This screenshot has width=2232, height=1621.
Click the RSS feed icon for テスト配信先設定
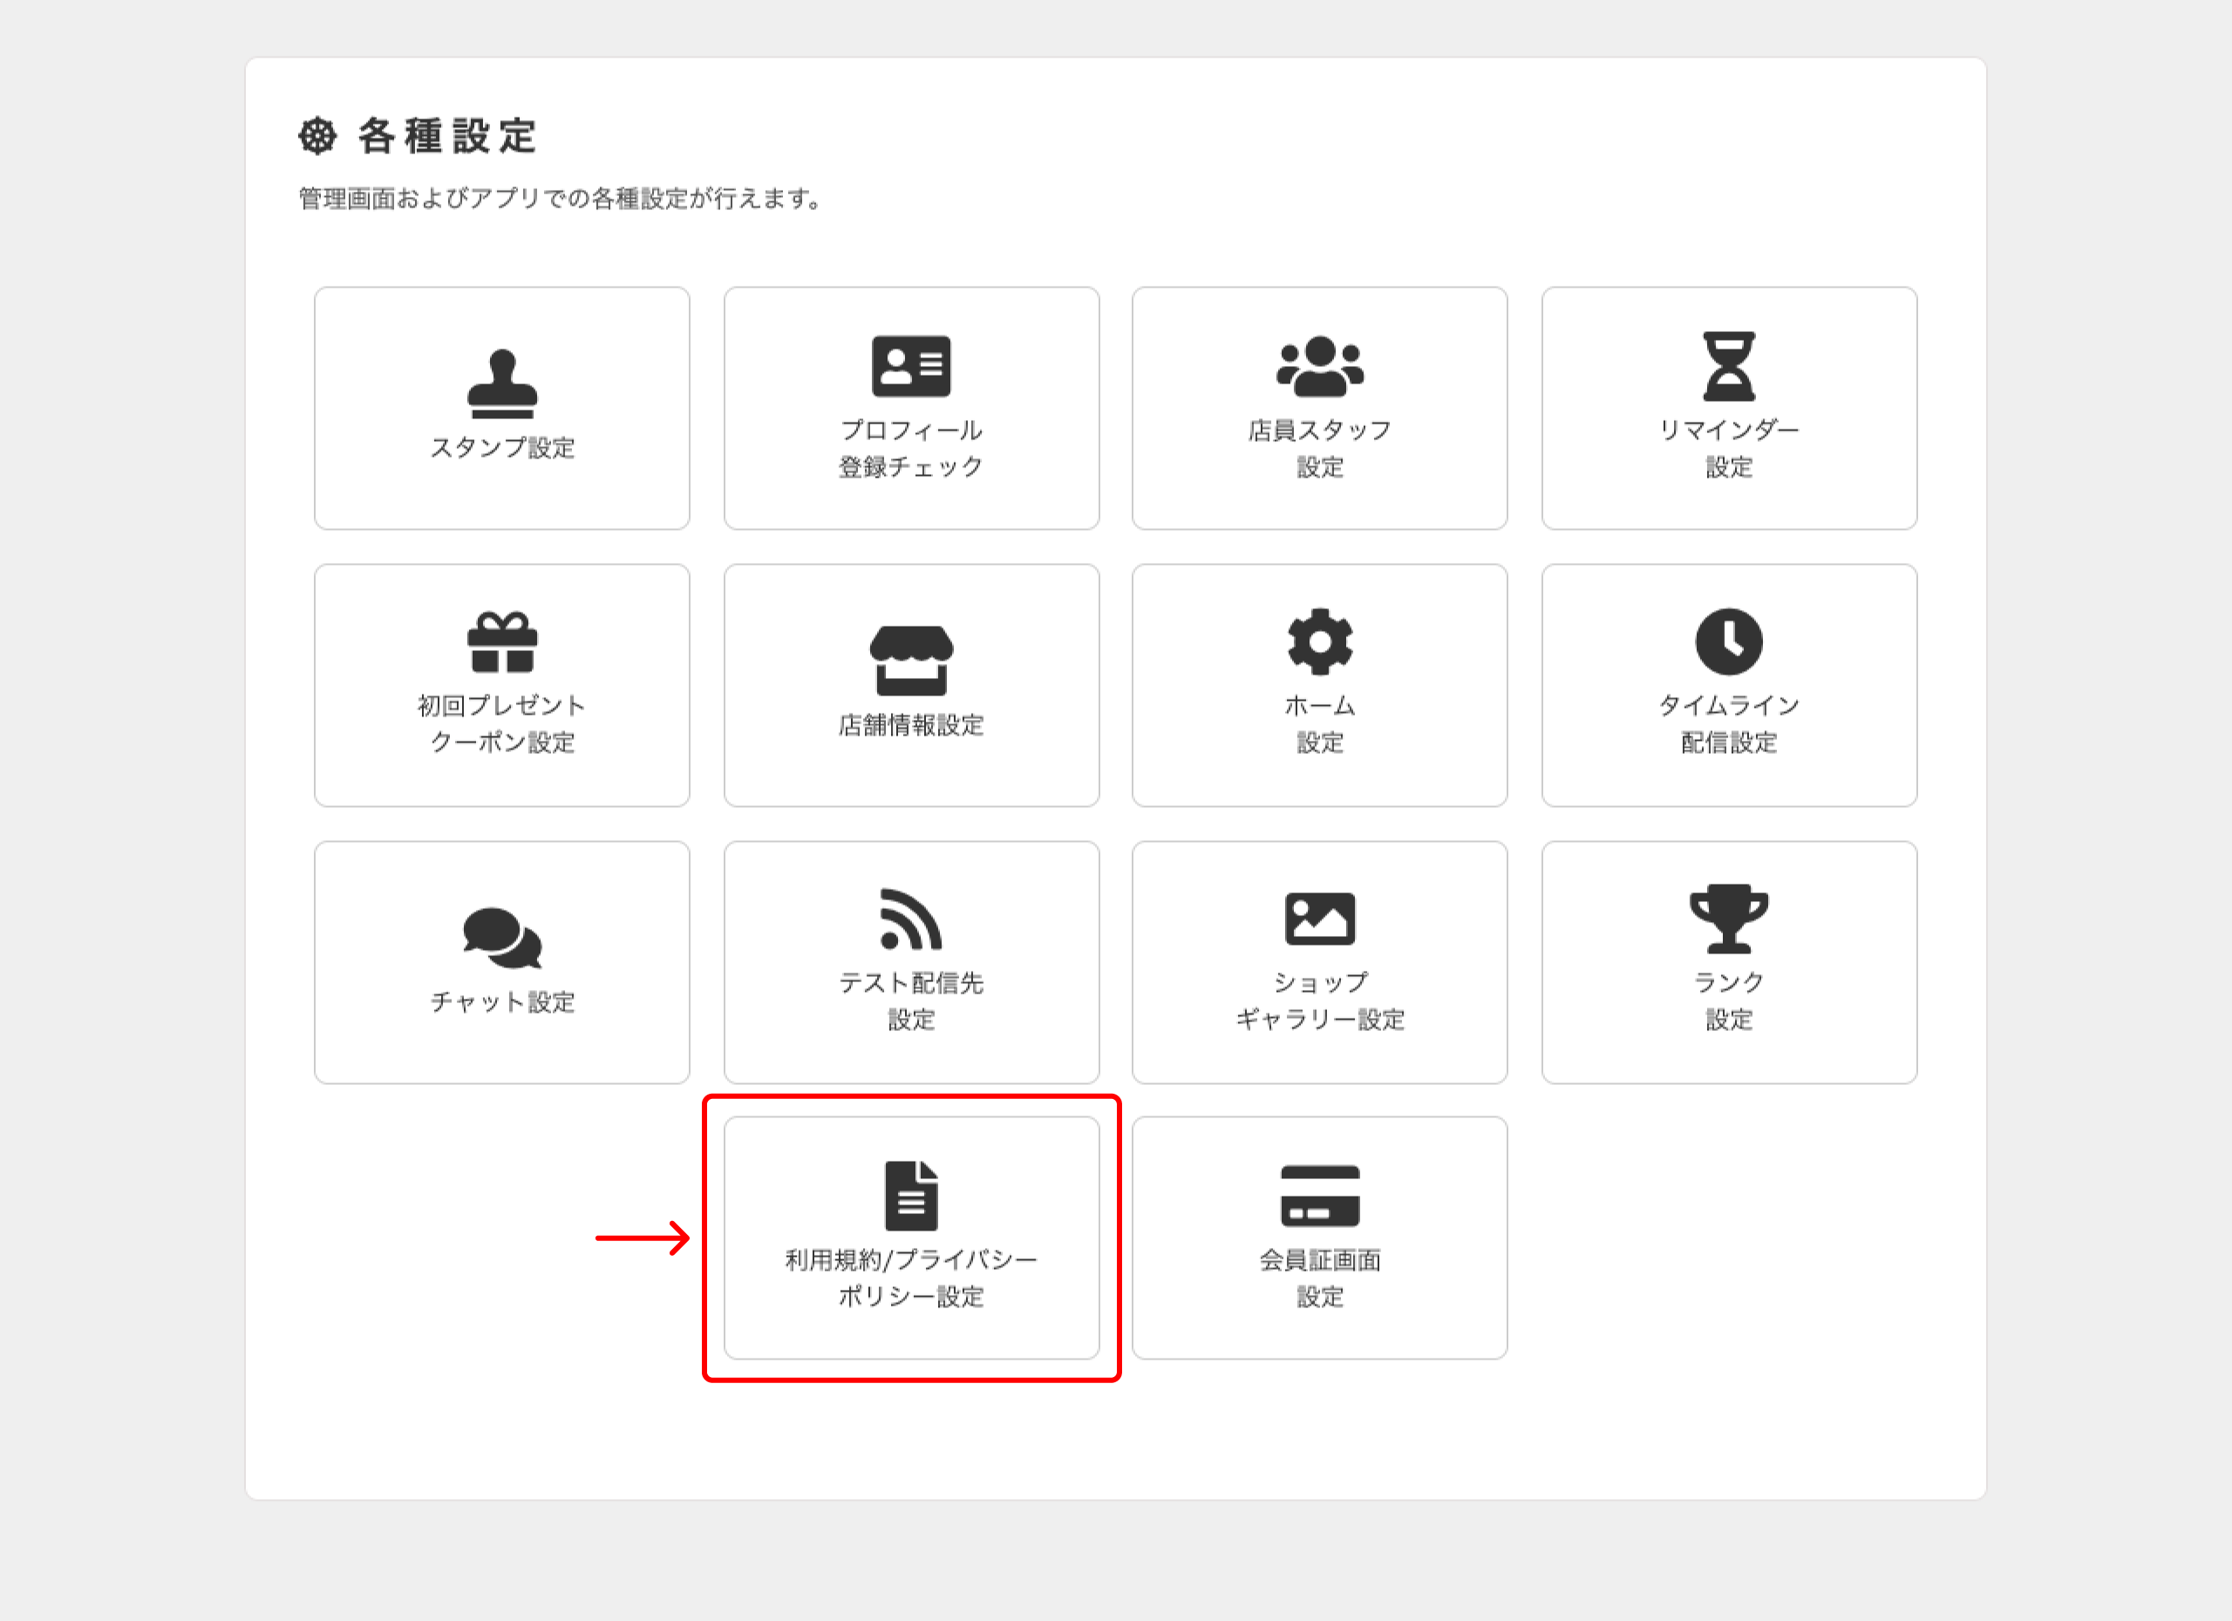tap(911, 919)
